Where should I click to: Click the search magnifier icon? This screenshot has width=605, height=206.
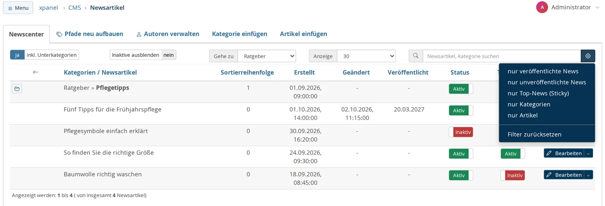[x=416, y=56]
